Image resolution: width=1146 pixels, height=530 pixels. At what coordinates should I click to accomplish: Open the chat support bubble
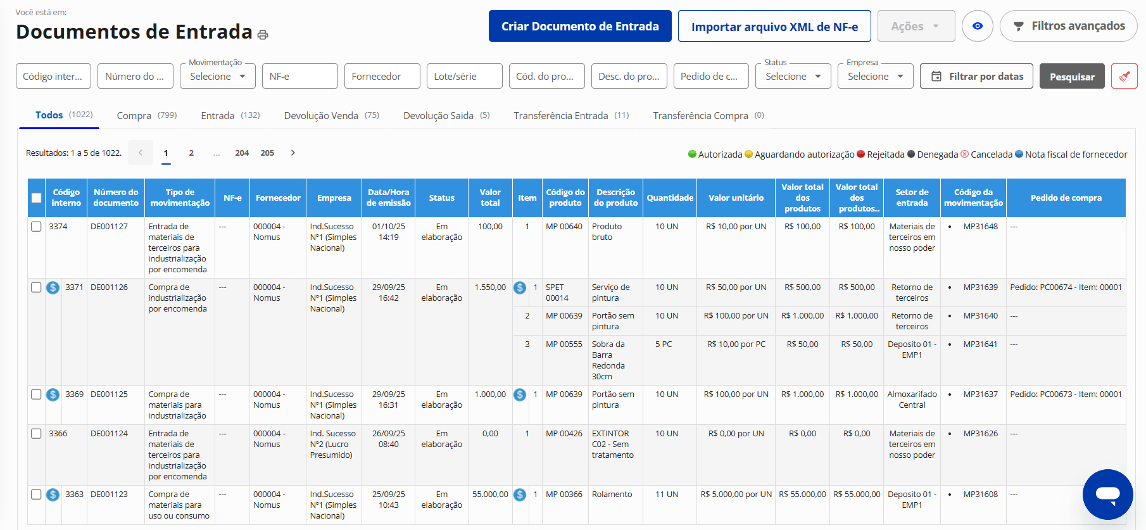pyautogui.click(x=1107, y=494)
